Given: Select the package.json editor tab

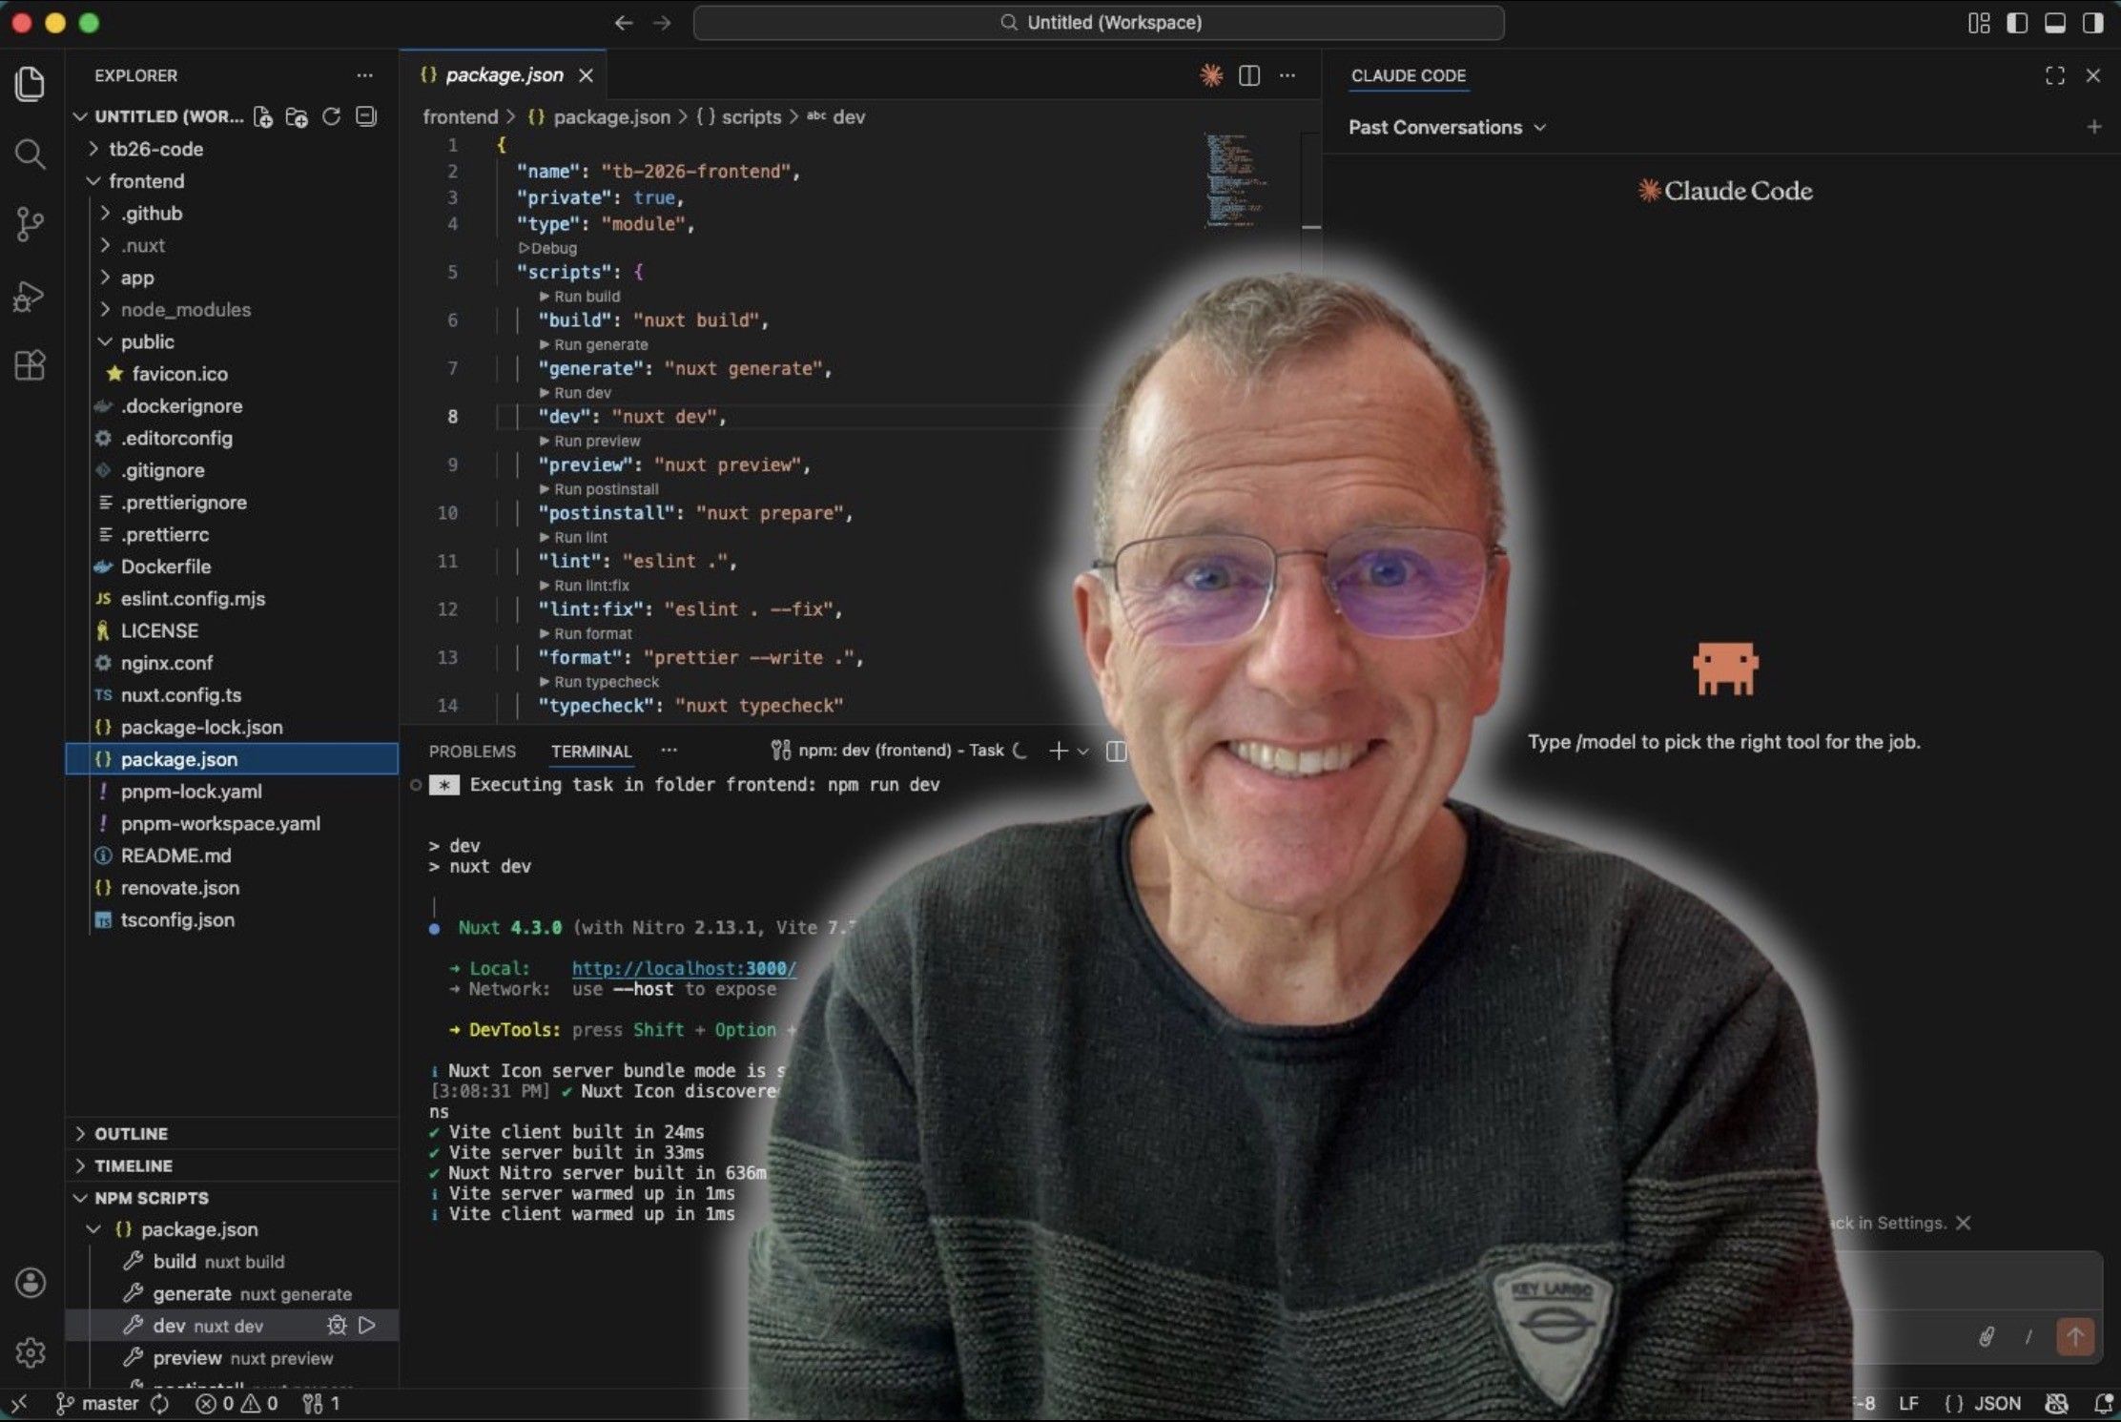Looking at the screenshot, I should click(x=504, y=75).
